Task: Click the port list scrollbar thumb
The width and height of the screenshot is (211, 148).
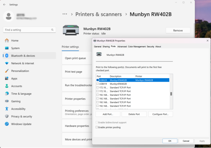Action: [171, 94]
